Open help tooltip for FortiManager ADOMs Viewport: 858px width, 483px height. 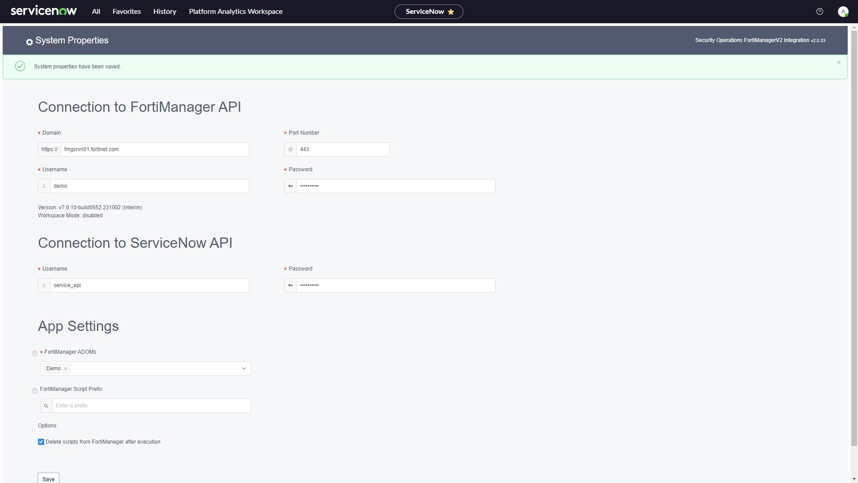34,354
